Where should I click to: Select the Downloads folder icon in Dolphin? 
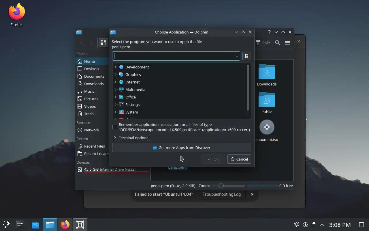click(267, 72)
